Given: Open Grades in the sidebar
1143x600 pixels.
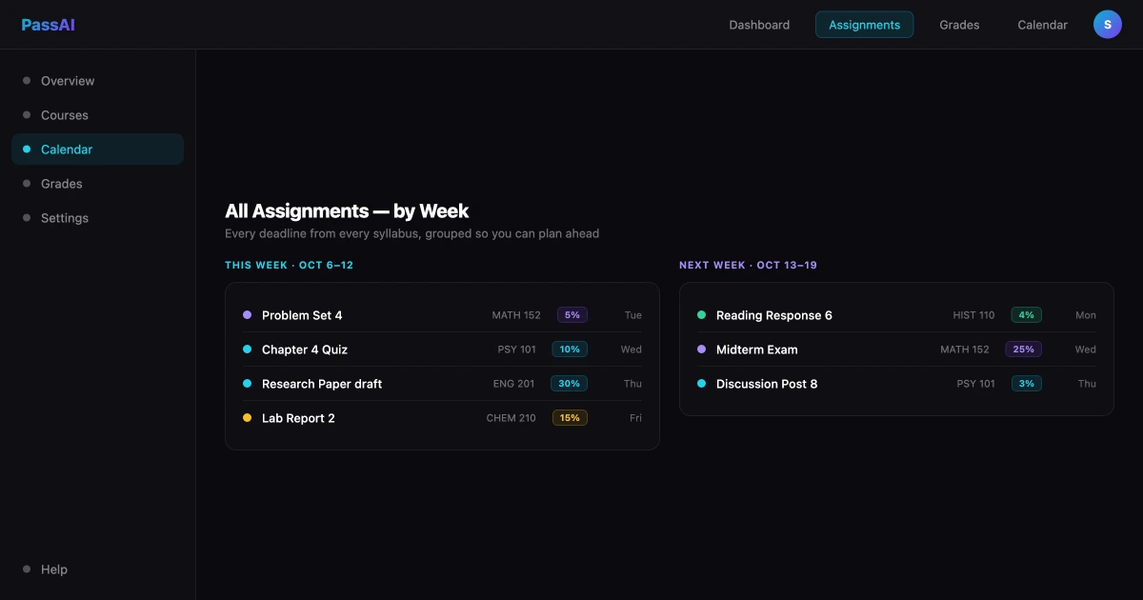Looking at the screenshot, I should point(97,184).
